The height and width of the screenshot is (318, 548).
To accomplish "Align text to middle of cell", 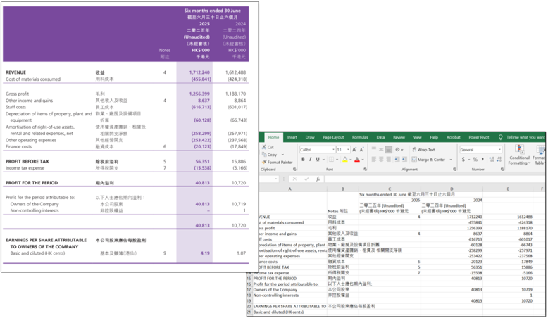I will [381, 149].
